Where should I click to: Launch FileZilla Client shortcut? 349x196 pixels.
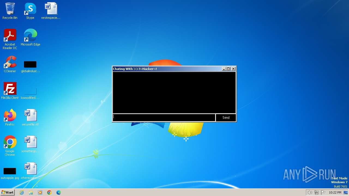point(10,91)
